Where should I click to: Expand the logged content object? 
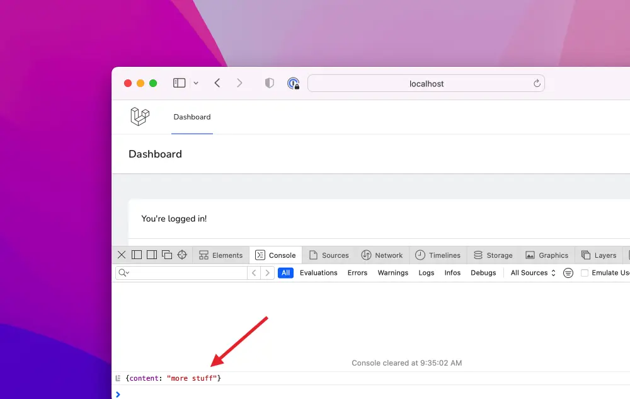pos(118,378)
